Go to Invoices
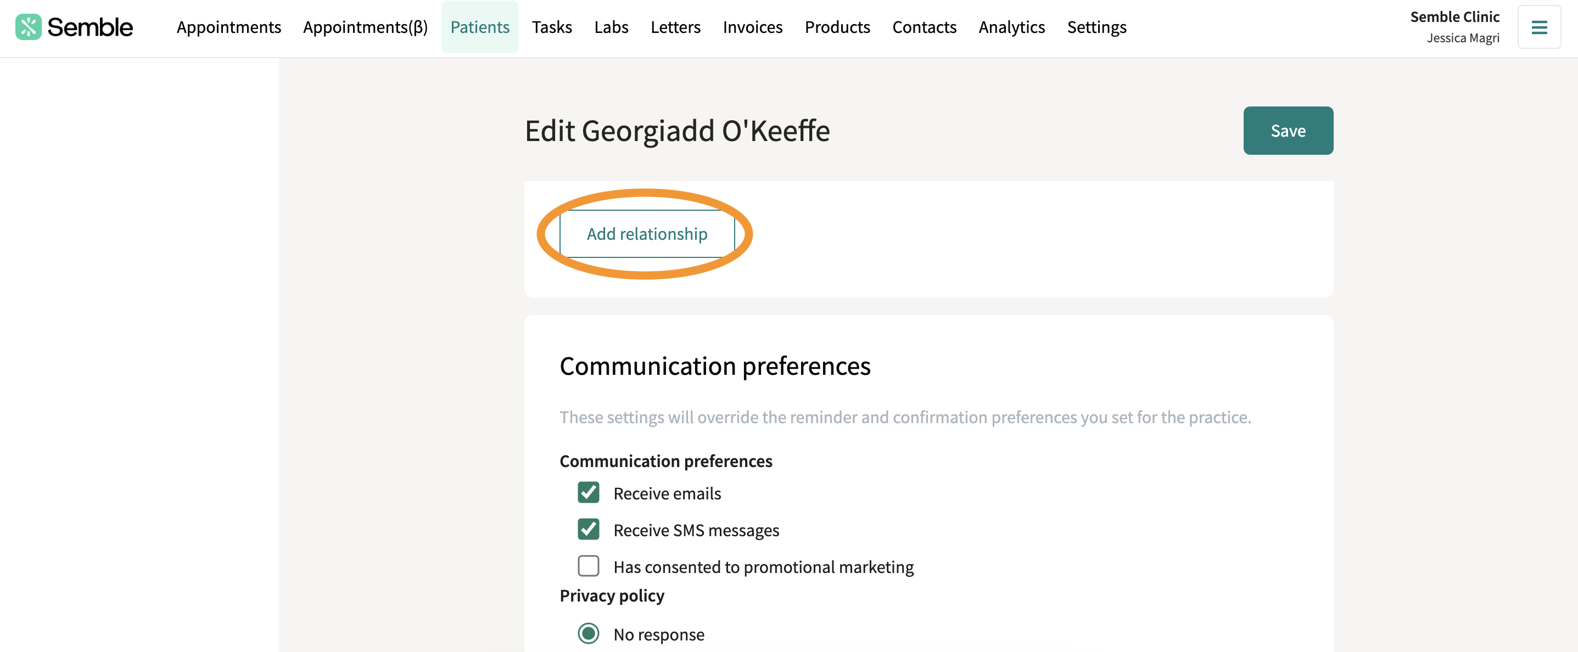 (x=752, y=27)
